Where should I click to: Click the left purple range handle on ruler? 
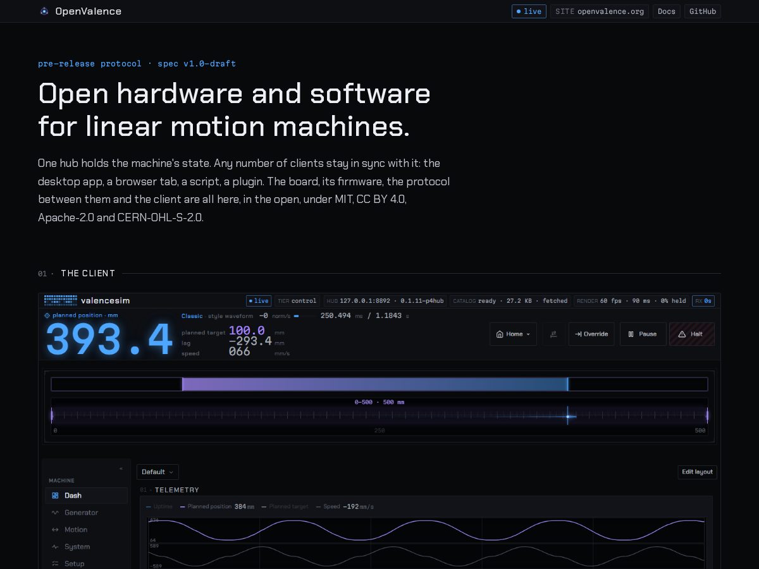click(x=52, y=415)
